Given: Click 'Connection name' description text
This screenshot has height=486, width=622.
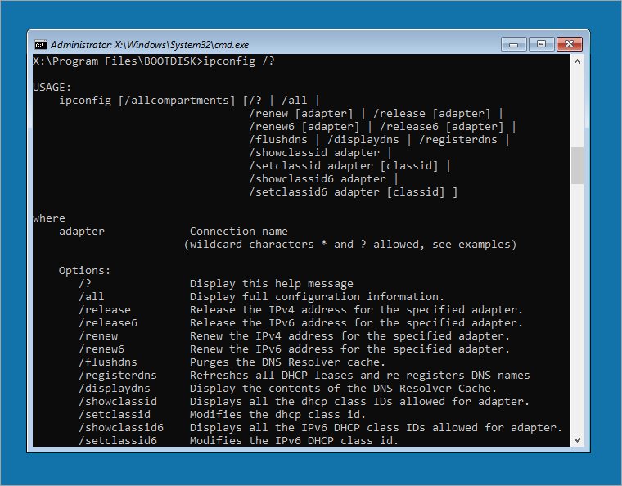Looking at the screenshot, I should pos(239,231).
